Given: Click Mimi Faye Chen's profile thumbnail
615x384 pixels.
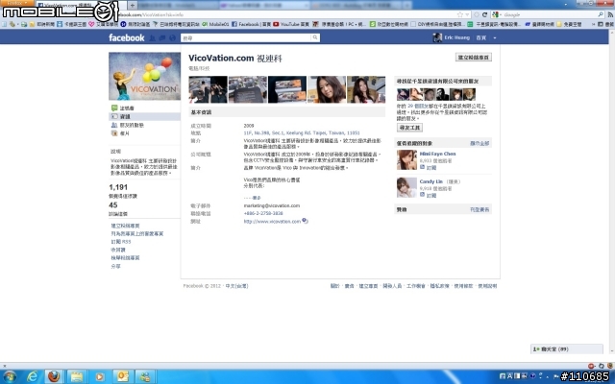Looking at the screenshot, I should coord(406,160).
